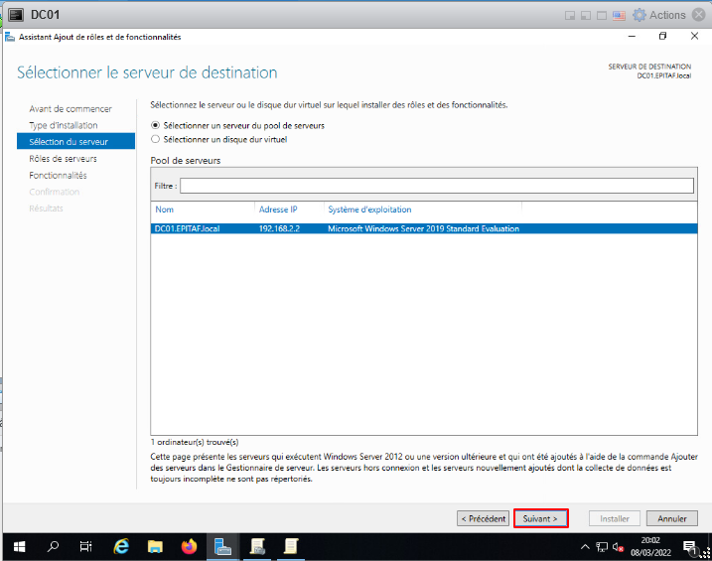
Task: Open Task View on the taskbar
Action: 86,546
